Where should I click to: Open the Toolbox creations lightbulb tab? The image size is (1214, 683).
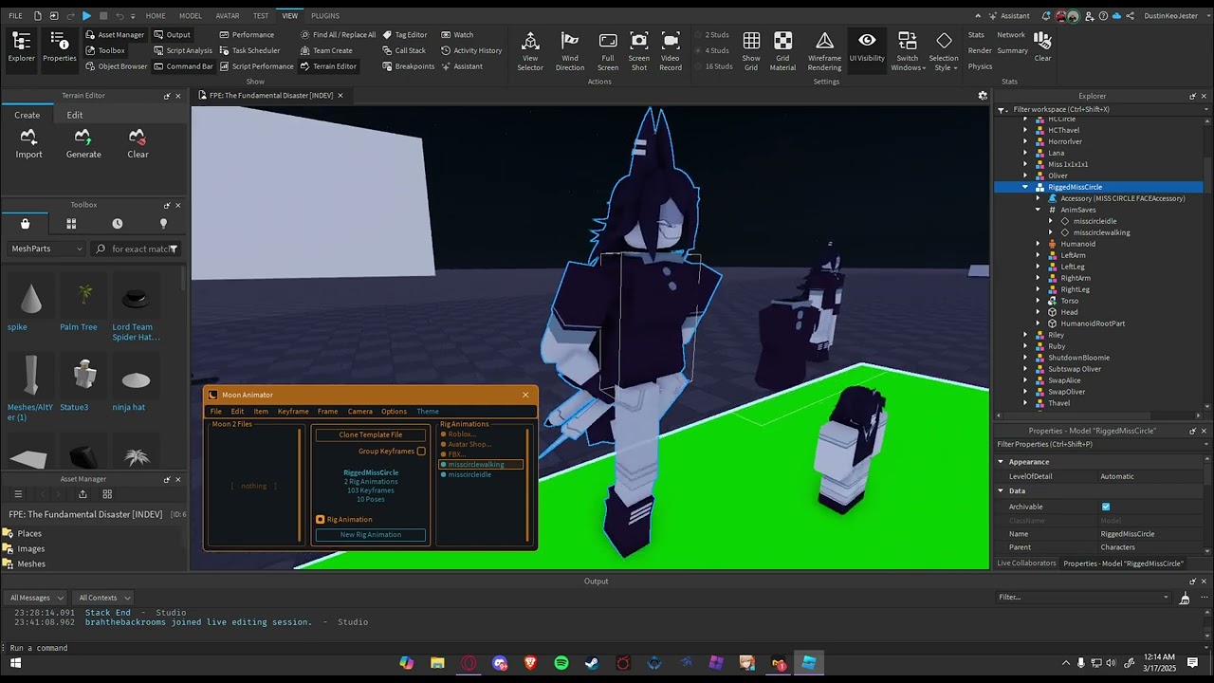tap(163, 224)
